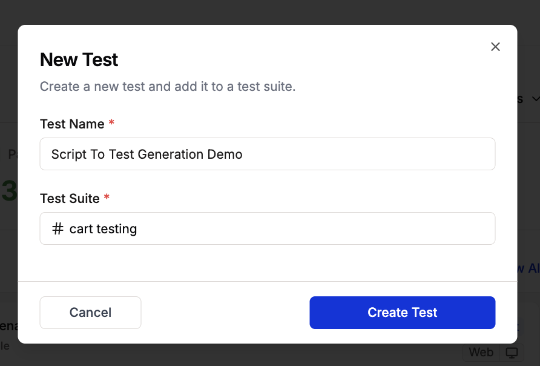Click the desktop monitor icon behind dialog
The image size is (540, 366).
pos(512,353)
